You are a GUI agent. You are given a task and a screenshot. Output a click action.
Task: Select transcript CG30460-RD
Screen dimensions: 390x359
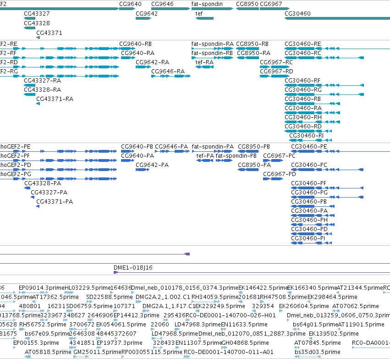(x=303, y=127)
